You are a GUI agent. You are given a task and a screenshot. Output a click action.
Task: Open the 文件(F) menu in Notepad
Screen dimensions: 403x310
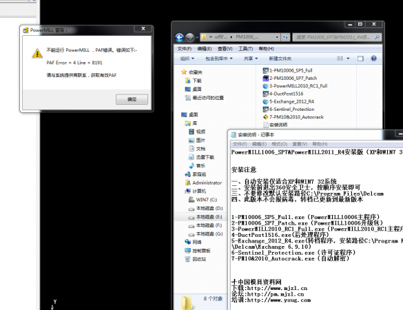coord(240,144)
